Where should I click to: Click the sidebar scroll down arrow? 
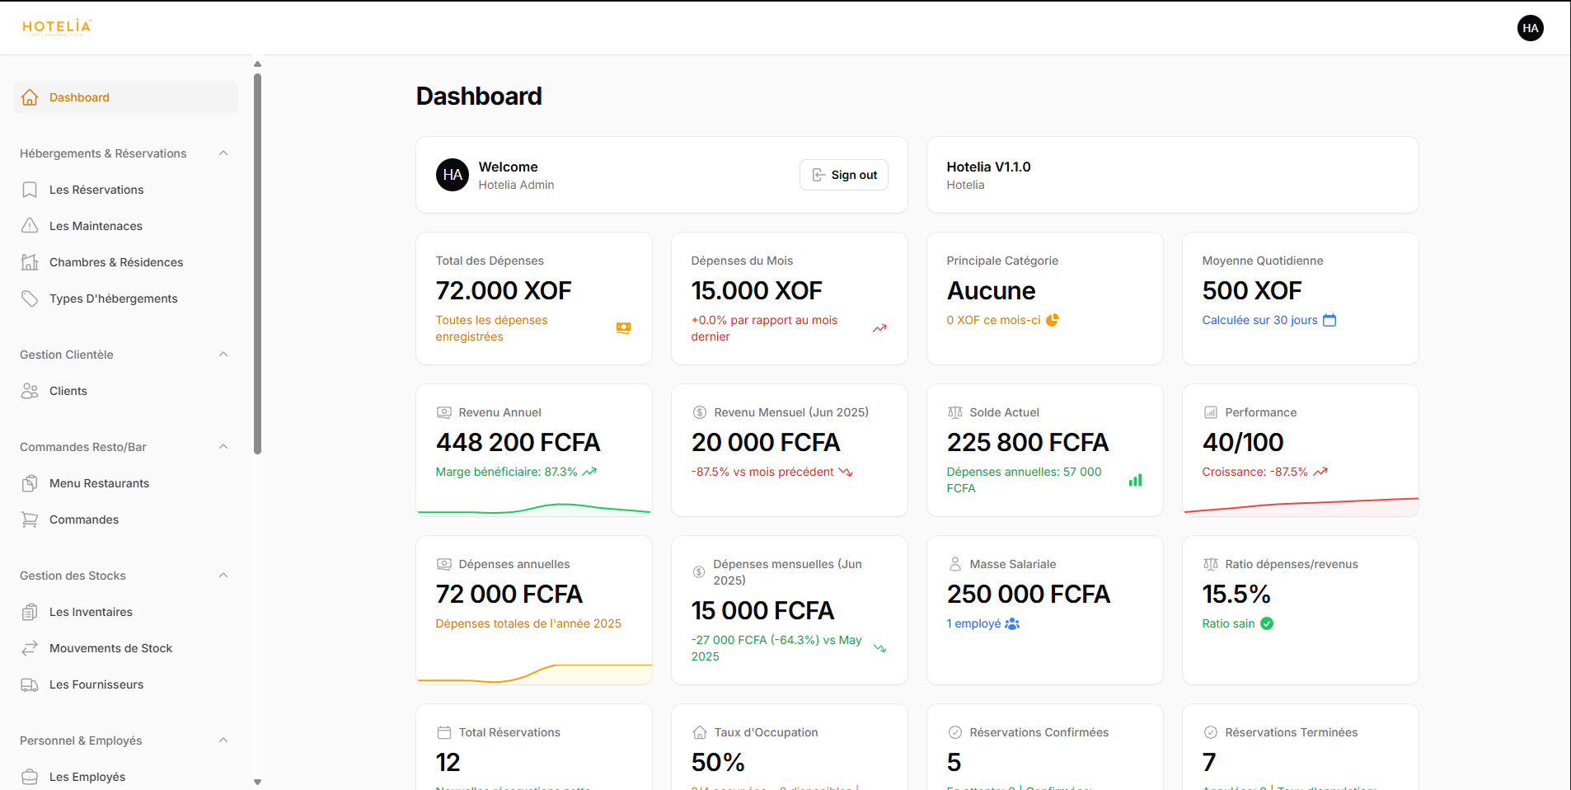pyautogui.click(x=257, y=782)
